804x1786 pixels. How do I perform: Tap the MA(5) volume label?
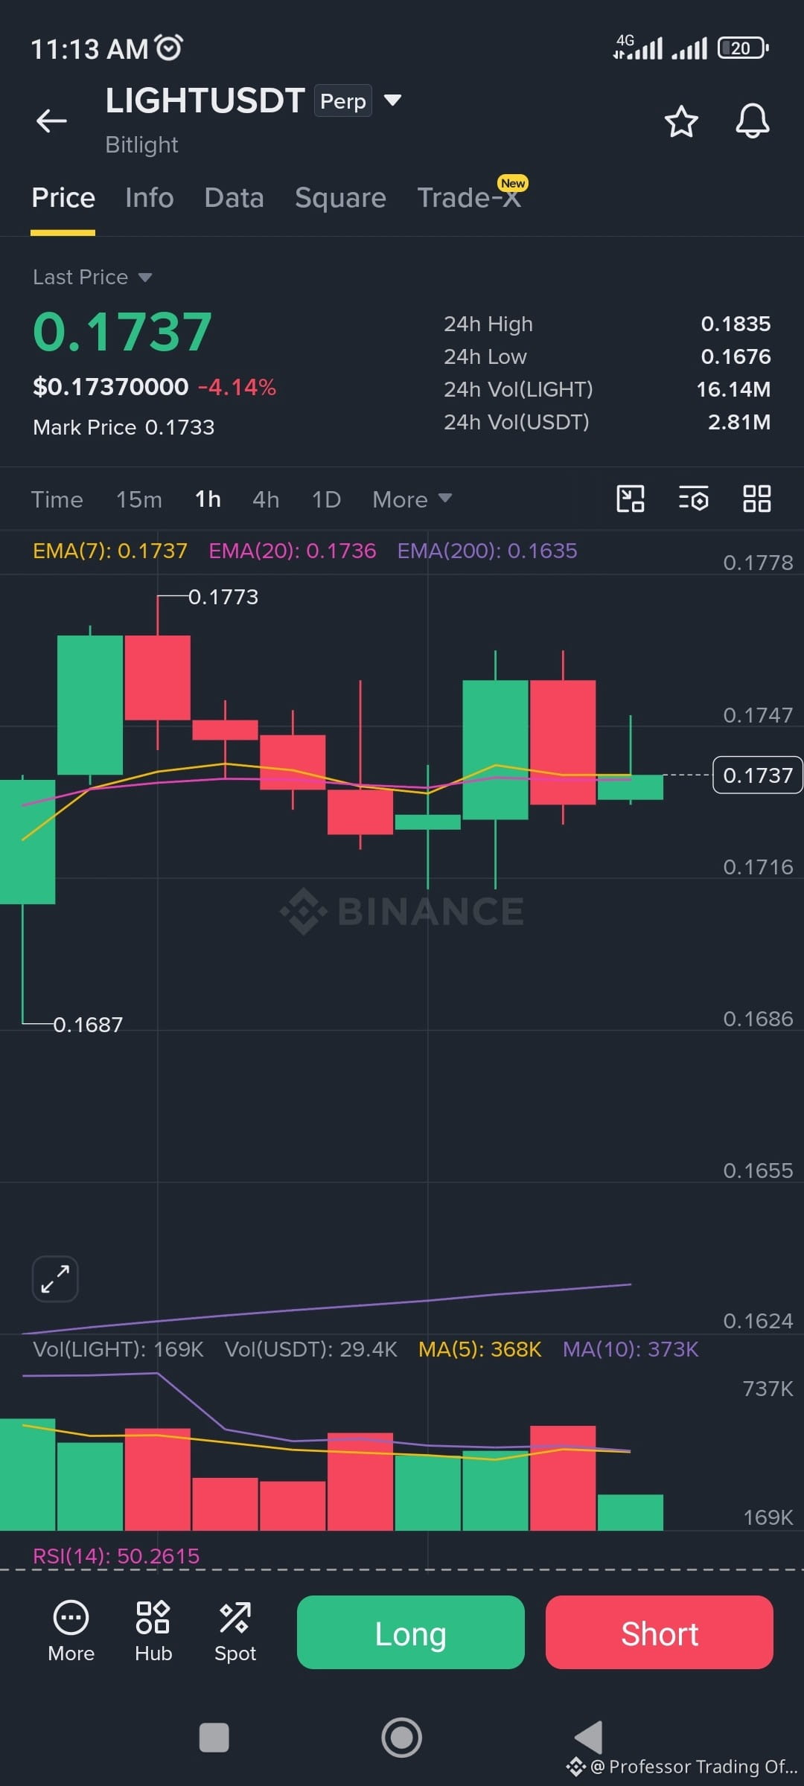coord(480,1349)
